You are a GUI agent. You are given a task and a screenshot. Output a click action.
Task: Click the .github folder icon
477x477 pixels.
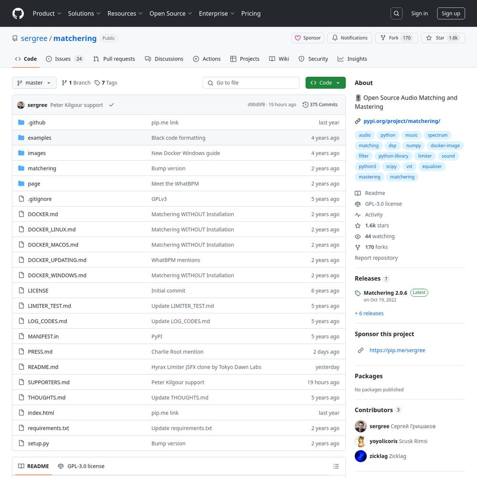tap(21, 122)
